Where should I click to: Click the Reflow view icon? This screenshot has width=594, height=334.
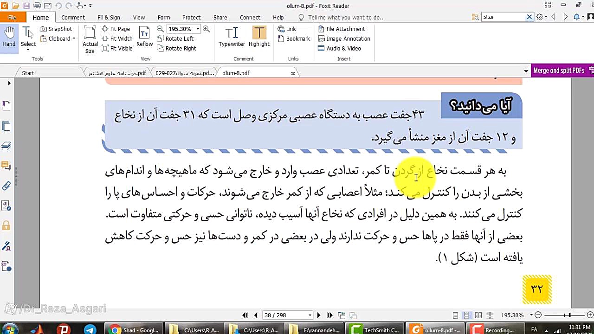(144, 37)
